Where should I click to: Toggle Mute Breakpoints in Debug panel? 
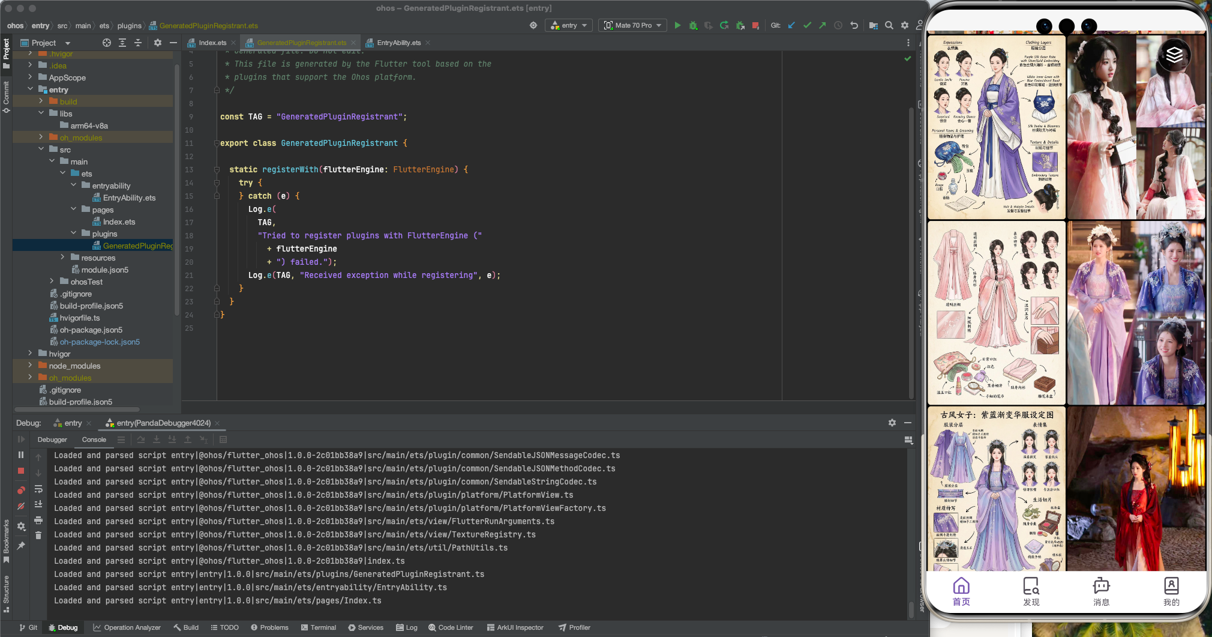point(21,506)
